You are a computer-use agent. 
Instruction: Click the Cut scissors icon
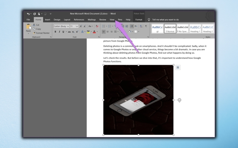coord(34,25)
